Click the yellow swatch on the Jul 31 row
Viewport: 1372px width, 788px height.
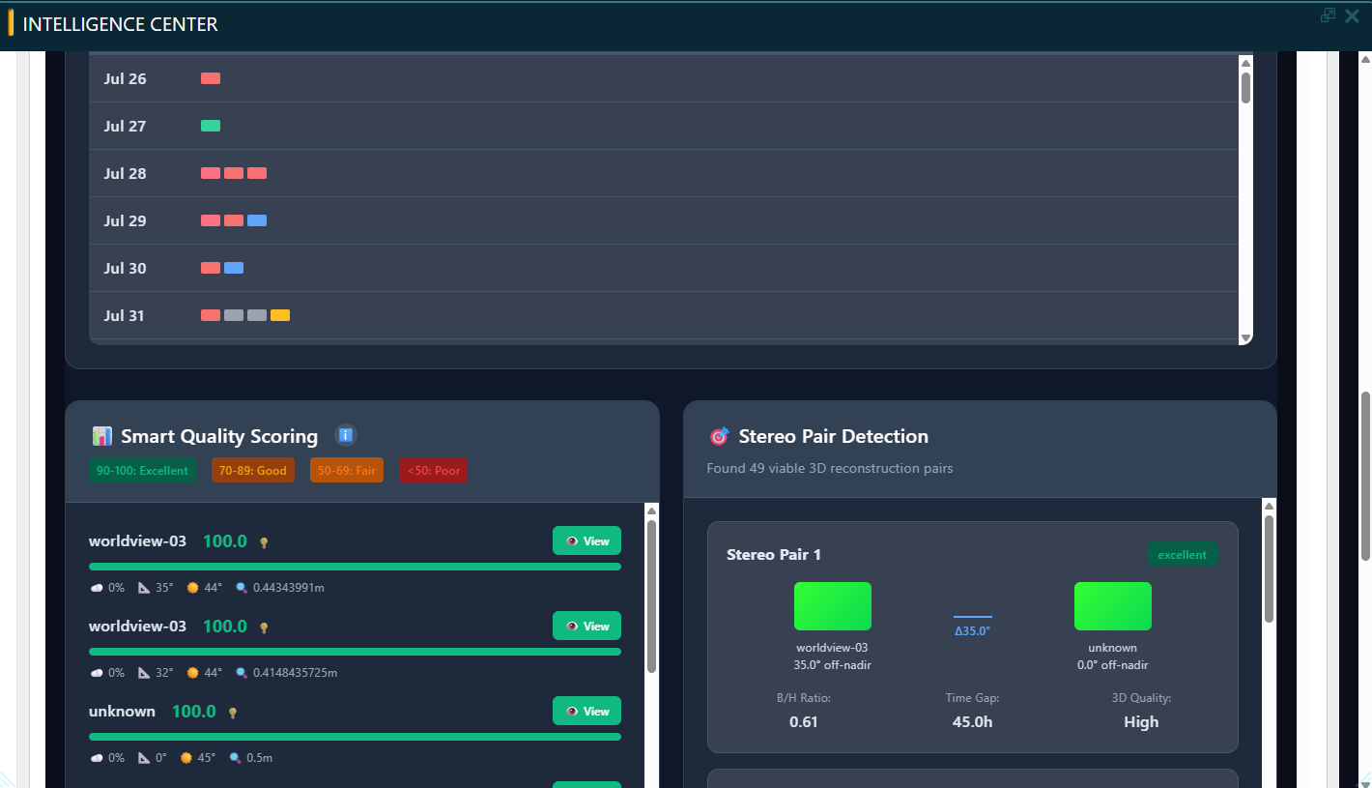(280, 315)
